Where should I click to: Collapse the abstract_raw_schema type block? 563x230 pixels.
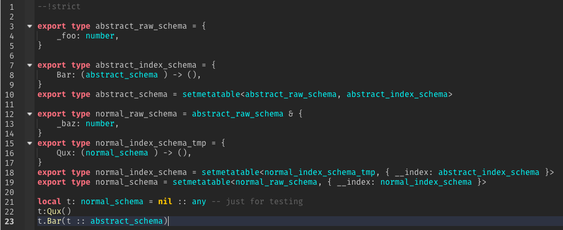29,26
